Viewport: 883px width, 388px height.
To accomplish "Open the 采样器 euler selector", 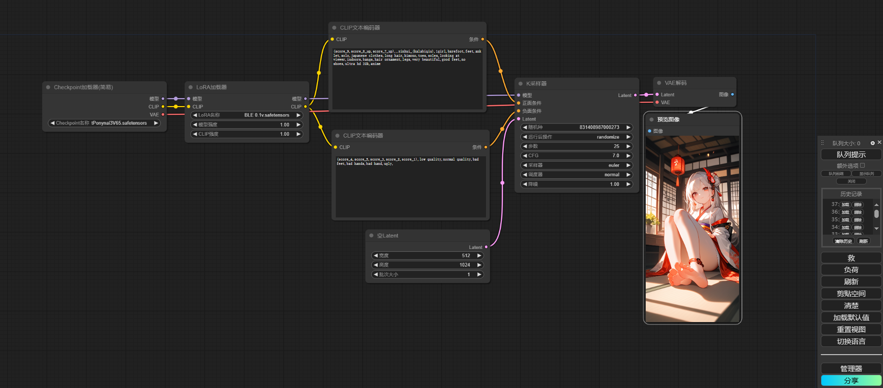I will (x=576, y=165).
